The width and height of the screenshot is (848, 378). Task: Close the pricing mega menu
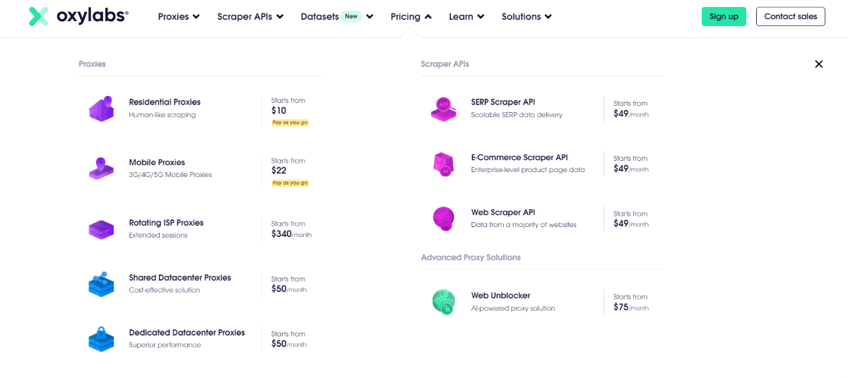coord(818,64)
